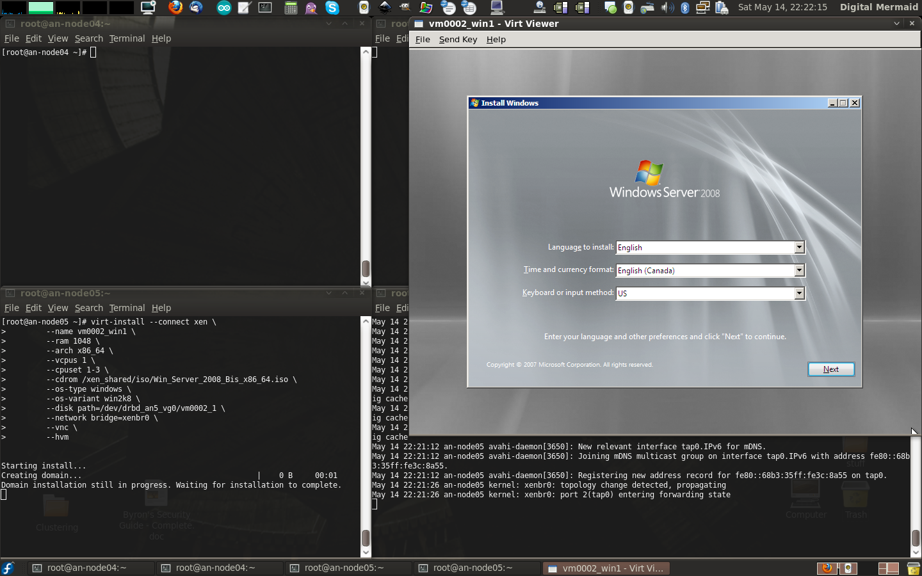The width and height of the screenshot is (922, 576).
Task: Click the an-node04 terminal prompt line
Action: (49, 52)
